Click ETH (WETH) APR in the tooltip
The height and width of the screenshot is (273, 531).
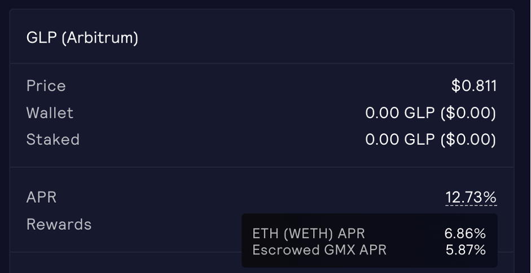[x=309, y=234]
